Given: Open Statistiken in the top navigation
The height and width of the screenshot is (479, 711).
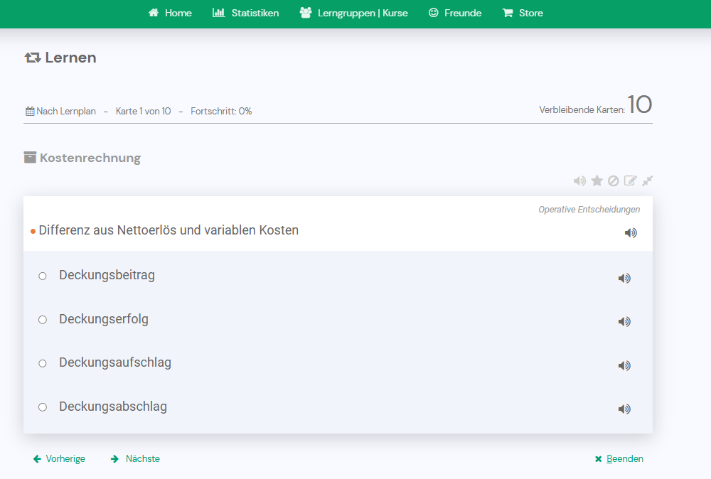Looking at the screenshot, I should coord(246,13).
